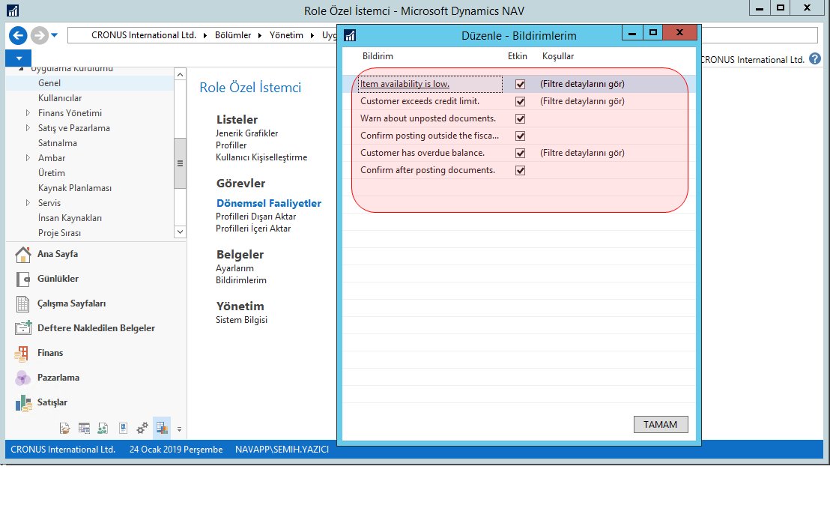Select Kaynak Planlaması in the tree

(75, 188)
